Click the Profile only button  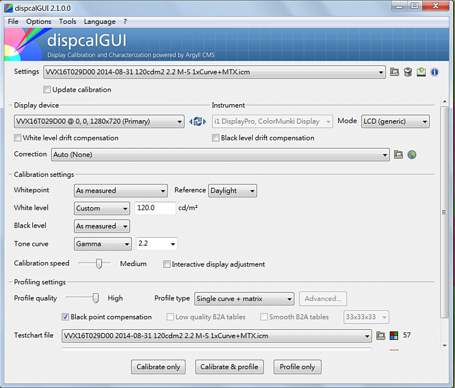(x=298, y=367)
